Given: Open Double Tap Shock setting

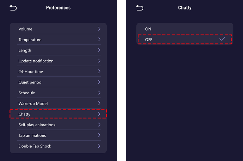Looking at the screenshot, I should pos(58,146).
